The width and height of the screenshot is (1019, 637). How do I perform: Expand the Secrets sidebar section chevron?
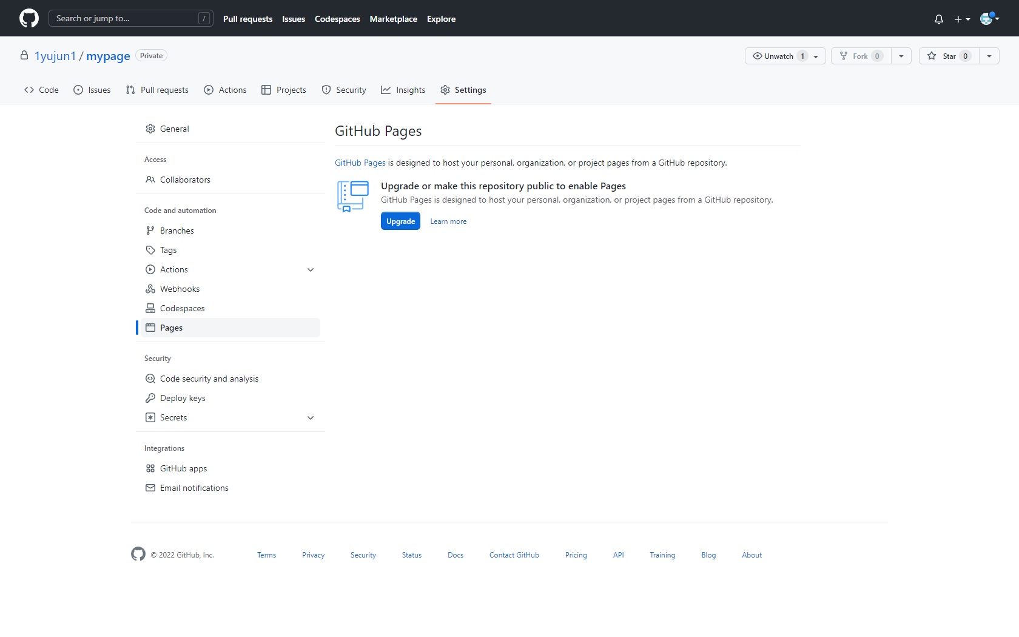pyautogui.click(x=311, y=418)
